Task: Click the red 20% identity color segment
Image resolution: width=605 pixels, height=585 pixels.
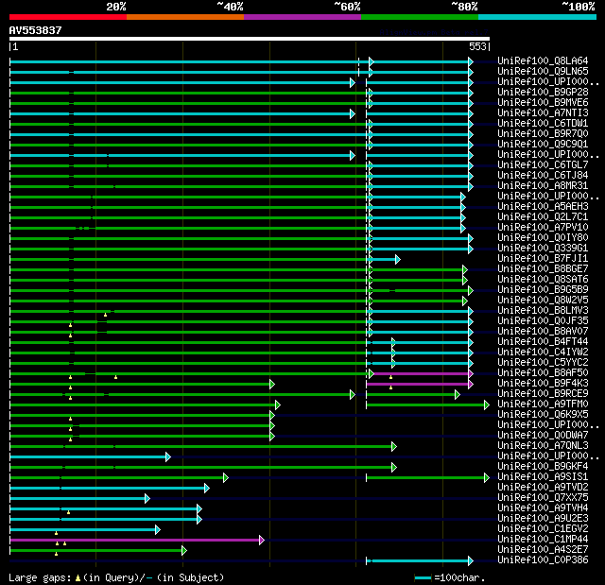Action: [x=68, y=17]
